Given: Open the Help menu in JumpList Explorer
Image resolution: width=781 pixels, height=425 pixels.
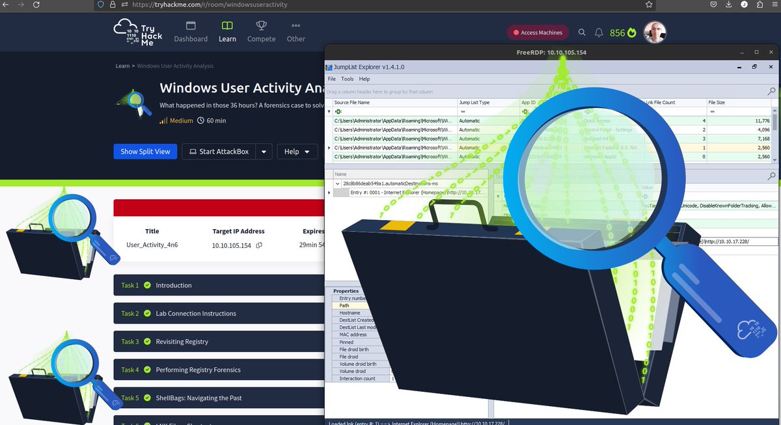Looking at the screenshot, I should (x=364, y=79).
